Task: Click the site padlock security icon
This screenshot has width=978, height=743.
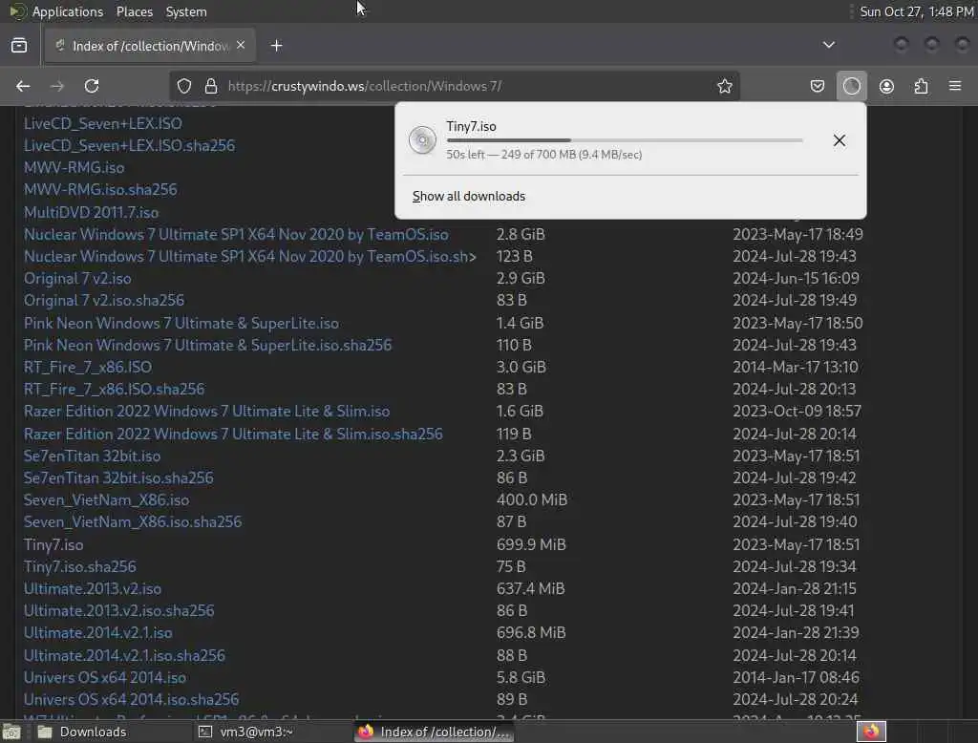Action: click(211, 86)
